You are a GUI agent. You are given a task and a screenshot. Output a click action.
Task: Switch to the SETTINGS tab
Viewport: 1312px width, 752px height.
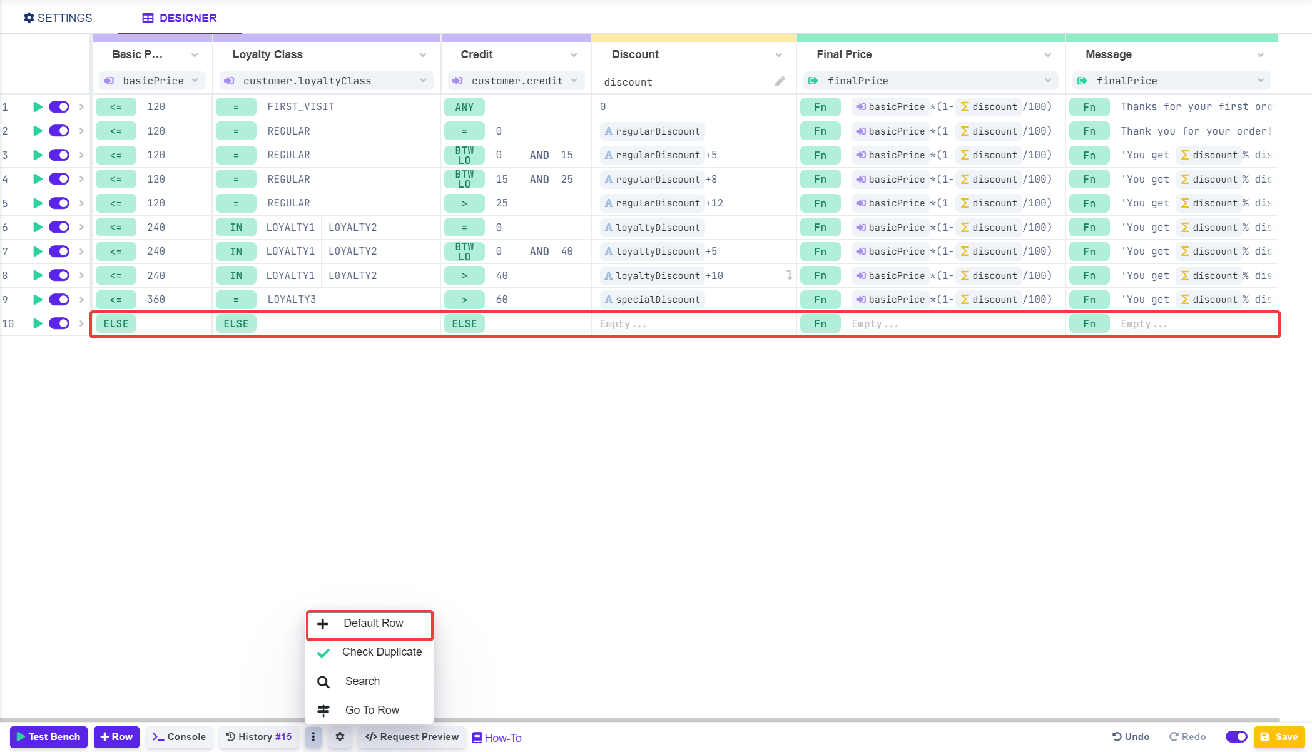(58, 18)
